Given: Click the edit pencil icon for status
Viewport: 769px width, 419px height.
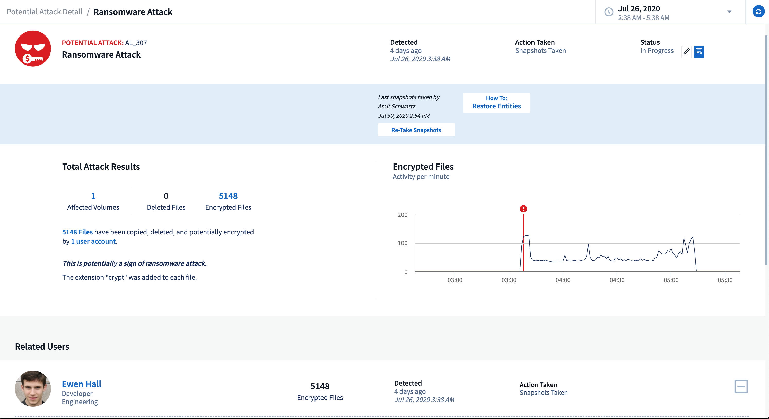Looking at the screenshot, I should 686,51.
